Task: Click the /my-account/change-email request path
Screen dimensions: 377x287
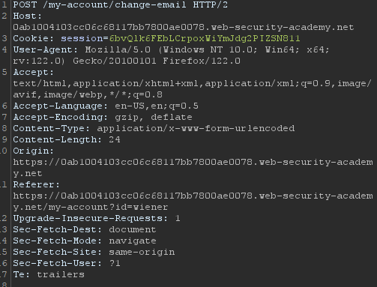Action: 115,4
